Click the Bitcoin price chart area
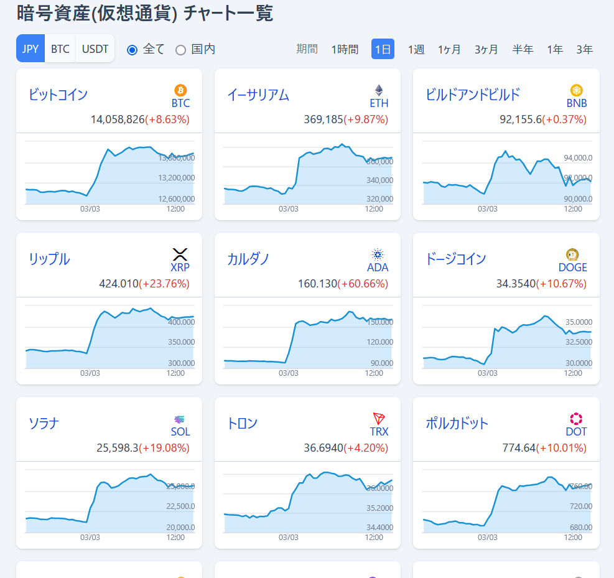This screenshot has height=578, width=614. [x=109, y=174]
